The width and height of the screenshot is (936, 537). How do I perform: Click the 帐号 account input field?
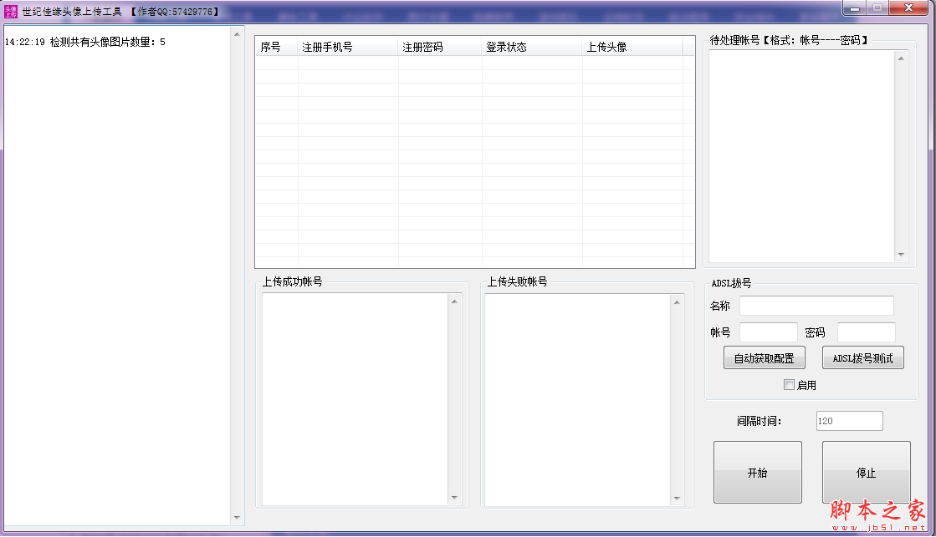tap(768, 332)
